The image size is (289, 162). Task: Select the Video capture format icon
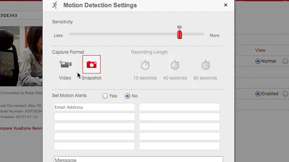coord(65,64)
